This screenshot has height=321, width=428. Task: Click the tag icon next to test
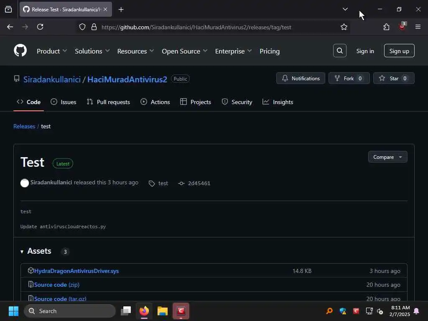tap(152, 183)
